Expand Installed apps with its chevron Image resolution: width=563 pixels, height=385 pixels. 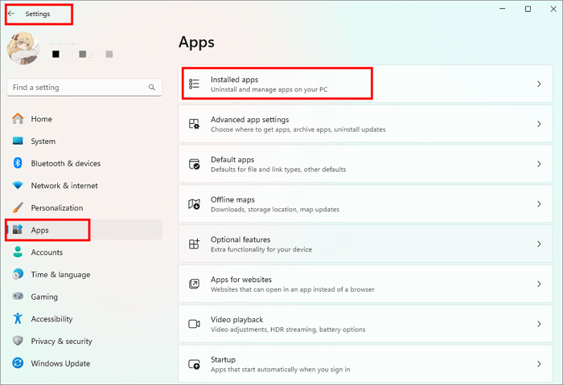coord(539,84)
